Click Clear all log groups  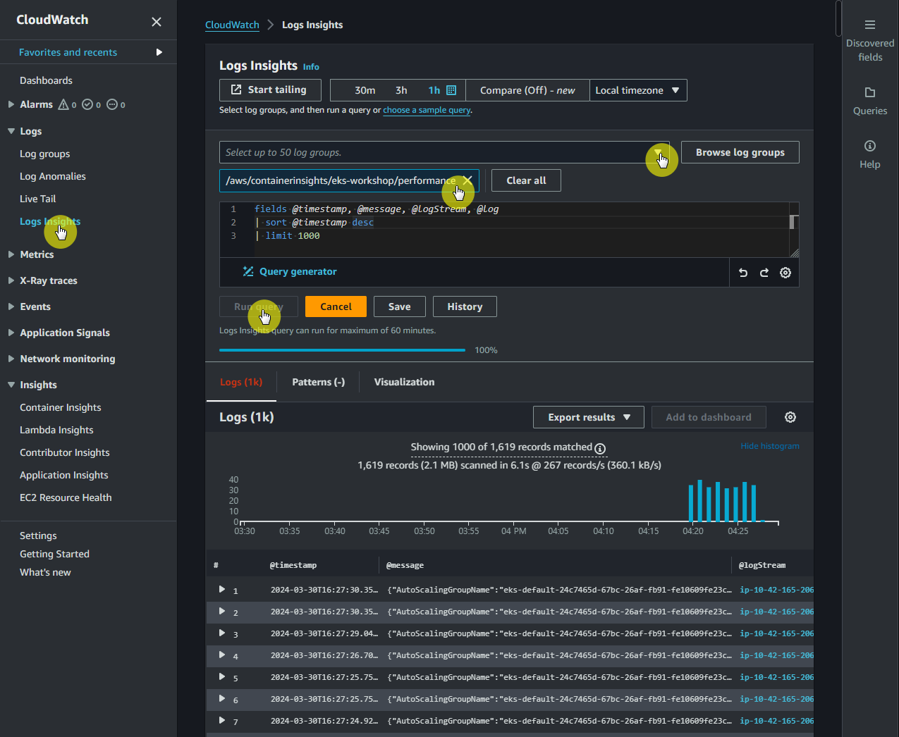point(526,180)
